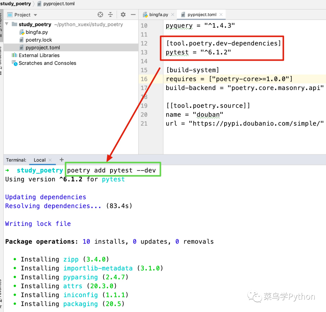Click 'Installing packaging (20.5)' line

[x=72, y=304]
